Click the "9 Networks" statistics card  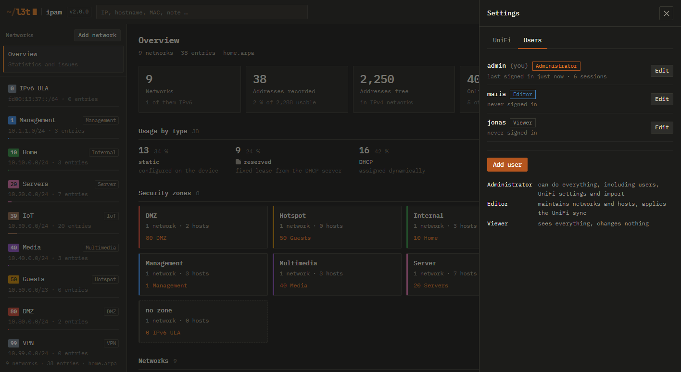(x=189, y=89)
